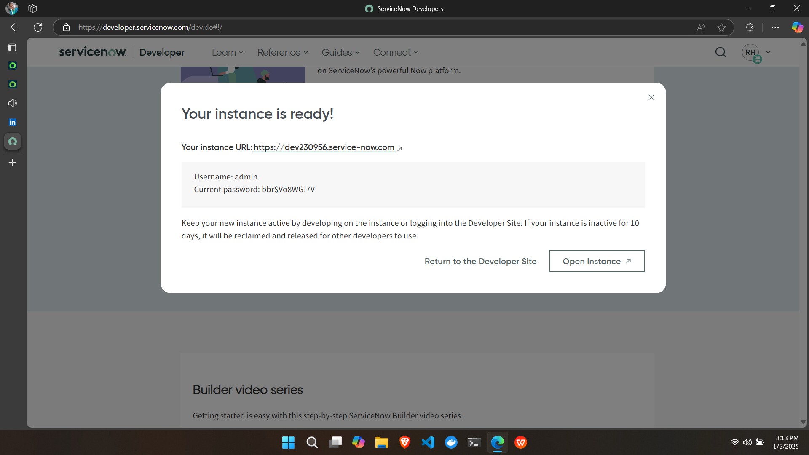Viewport: 809px width, 455px height.
Task: Open Terminal from the taskbar
Action: click(474, 442)
